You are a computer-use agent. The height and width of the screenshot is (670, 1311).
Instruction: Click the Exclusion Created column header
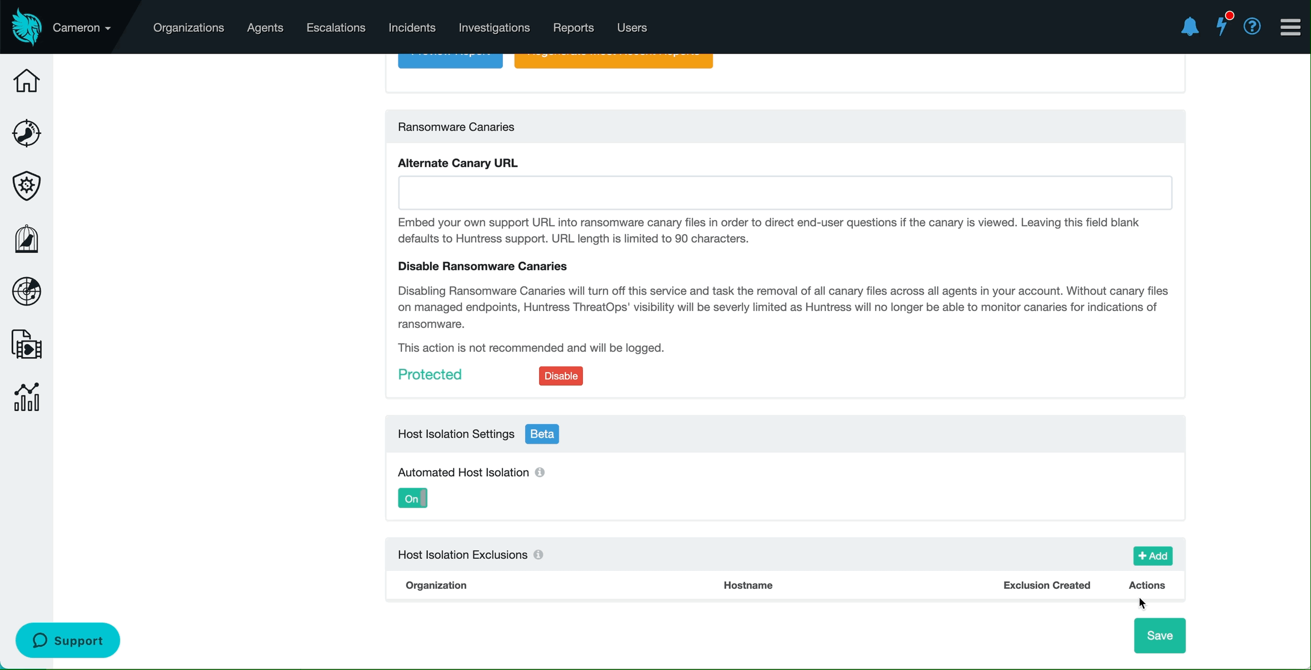(x=1047, y=585)
